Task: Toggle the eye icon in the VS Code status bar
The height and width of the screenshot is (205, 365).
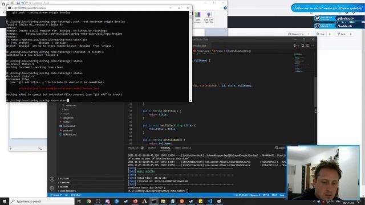Action: (66, 195)
